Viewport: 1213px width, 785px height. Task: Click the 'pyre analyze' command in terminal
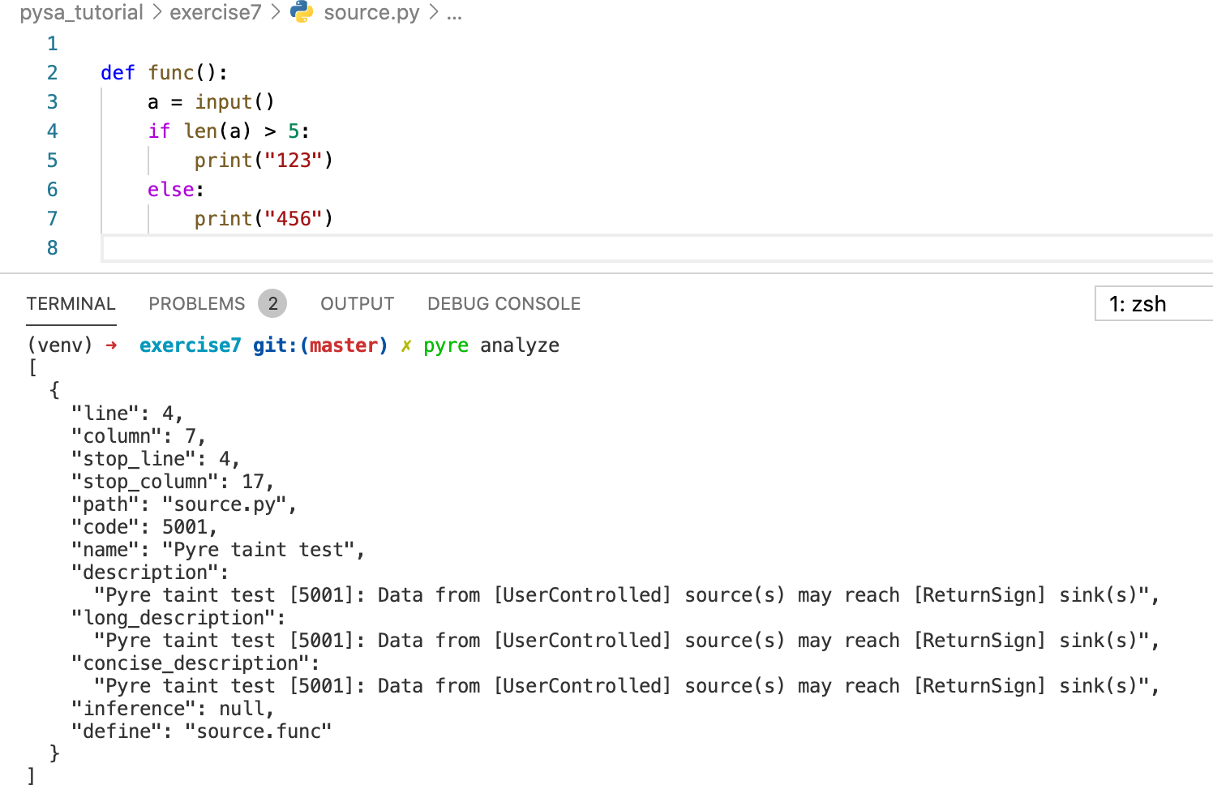click(491, 345)
